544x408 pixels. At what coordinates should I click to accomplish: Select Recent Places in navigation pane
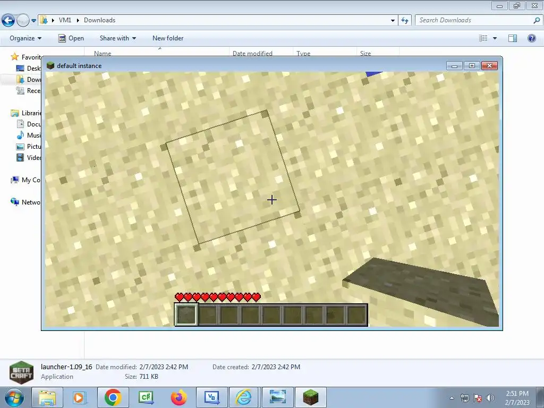pyautogui.click(x=29, y=90)
